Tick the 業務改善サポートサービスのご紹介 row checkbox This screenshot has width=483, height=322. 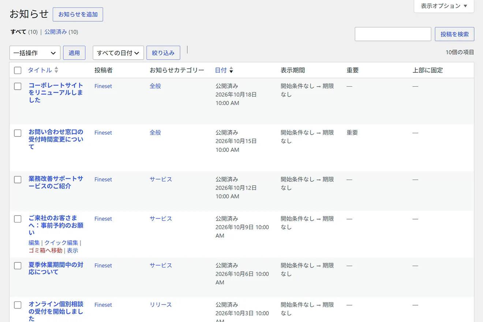(x=18, y=180)
